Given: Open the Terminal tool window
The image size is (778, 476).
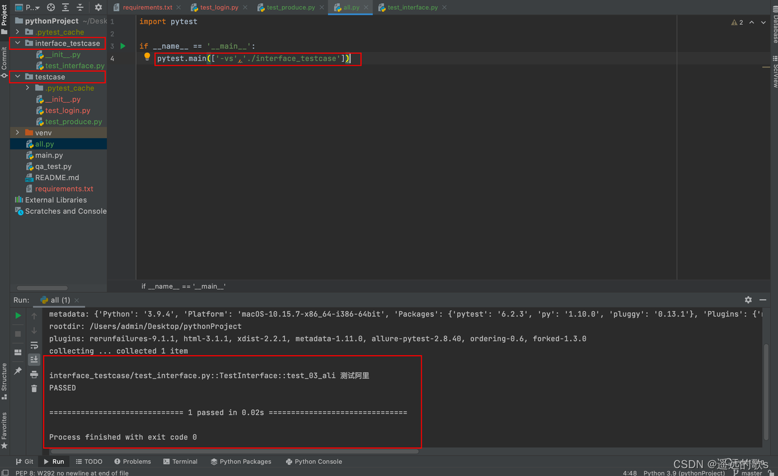Looking at the screenshot, I should (181, 461).
